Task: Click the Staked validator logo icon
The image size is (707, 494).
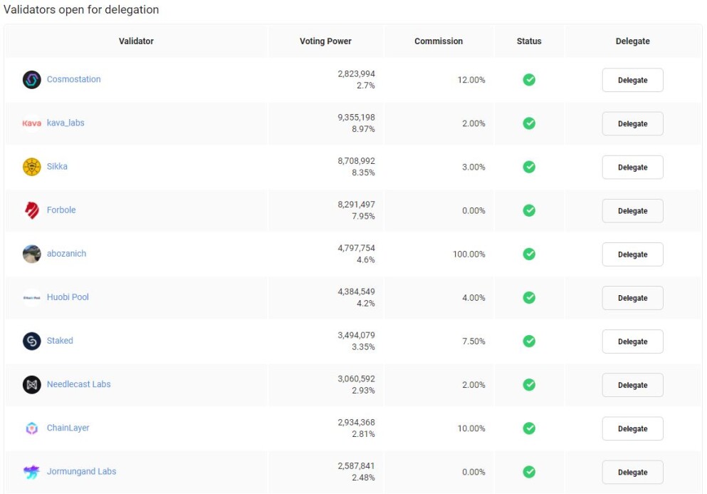Action: tap(31, 341)
